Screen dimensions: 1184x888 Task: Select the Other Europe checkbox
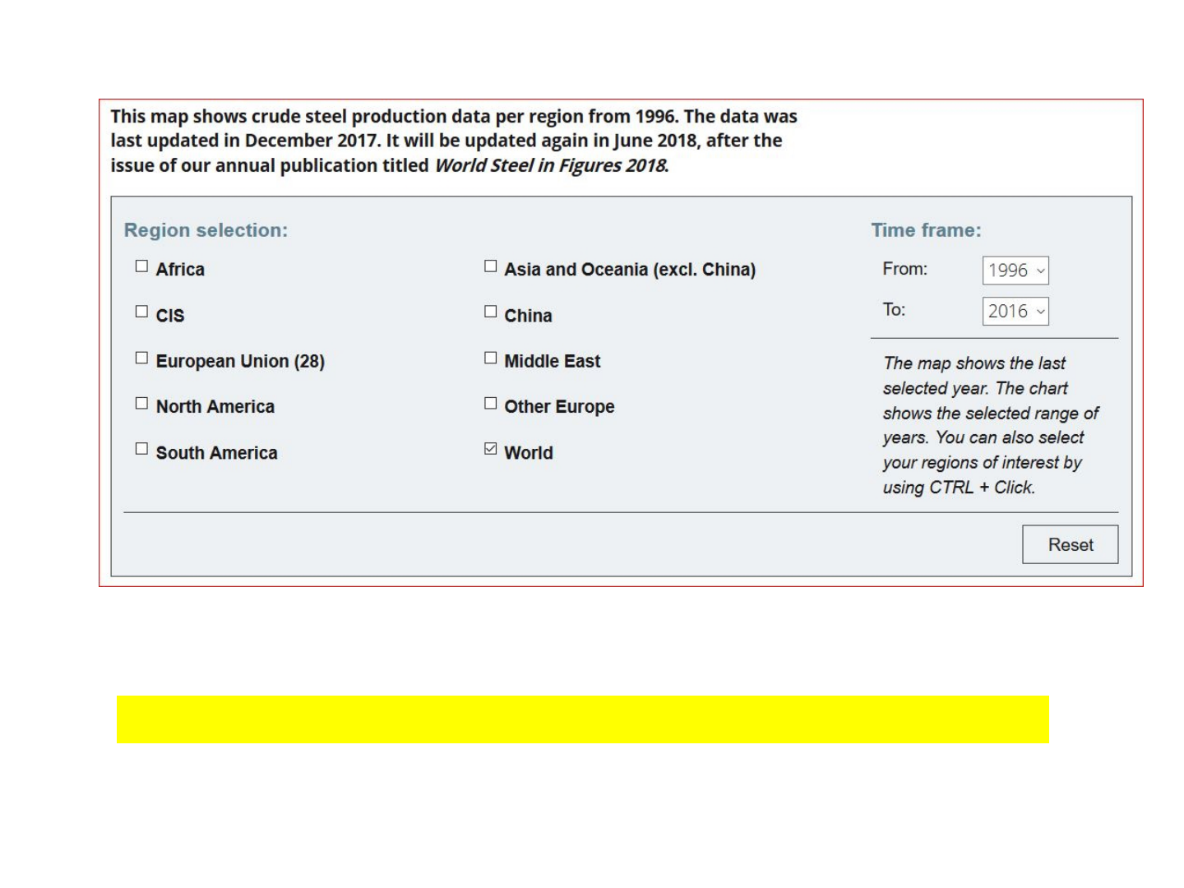pos(490,404)
